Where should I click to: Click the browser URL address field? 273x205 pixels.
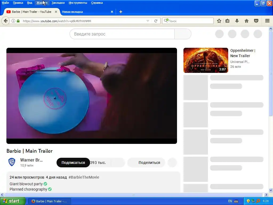[x=83, y=21]
